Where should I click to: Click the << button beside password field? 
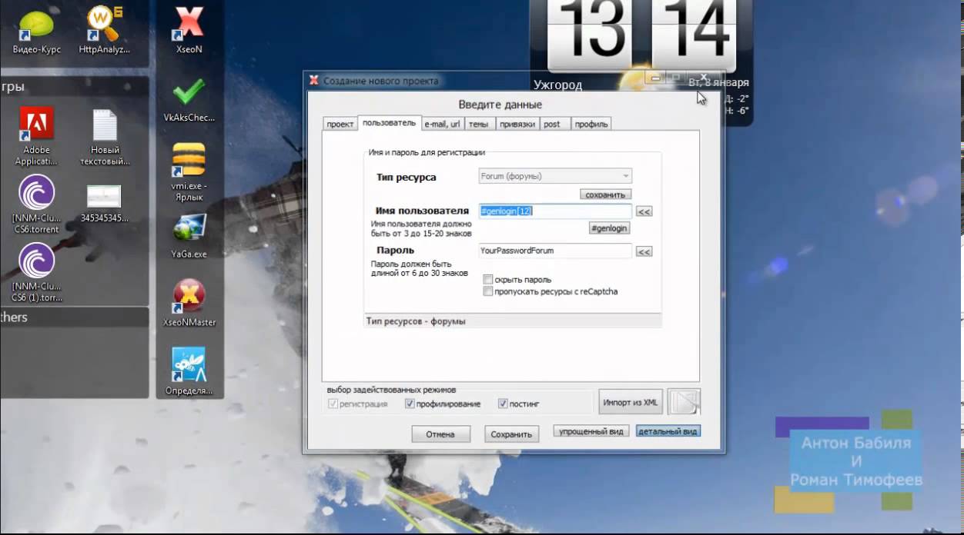[x=644, y=251]
